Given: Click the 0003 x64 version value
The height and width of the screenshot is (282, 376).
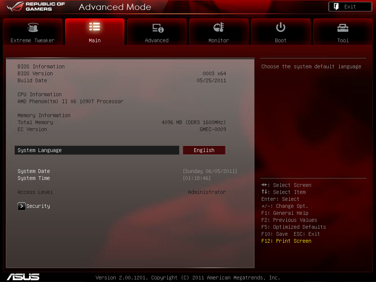Looking at the screenshot, I should 214,73.
